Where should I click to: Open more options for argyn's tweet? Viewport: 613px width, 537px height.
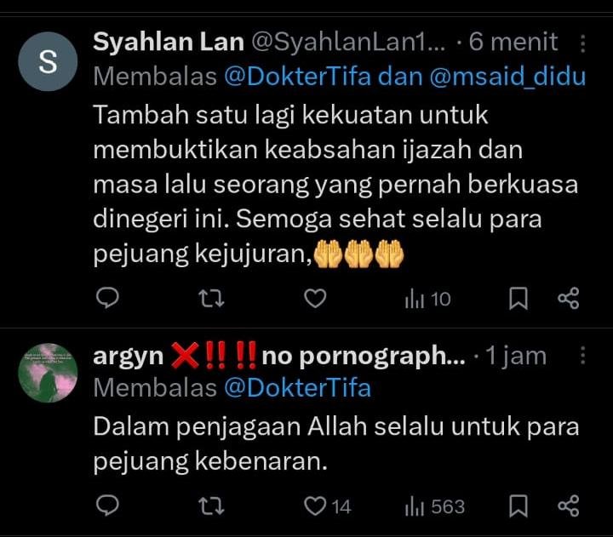tap(582, 356)
